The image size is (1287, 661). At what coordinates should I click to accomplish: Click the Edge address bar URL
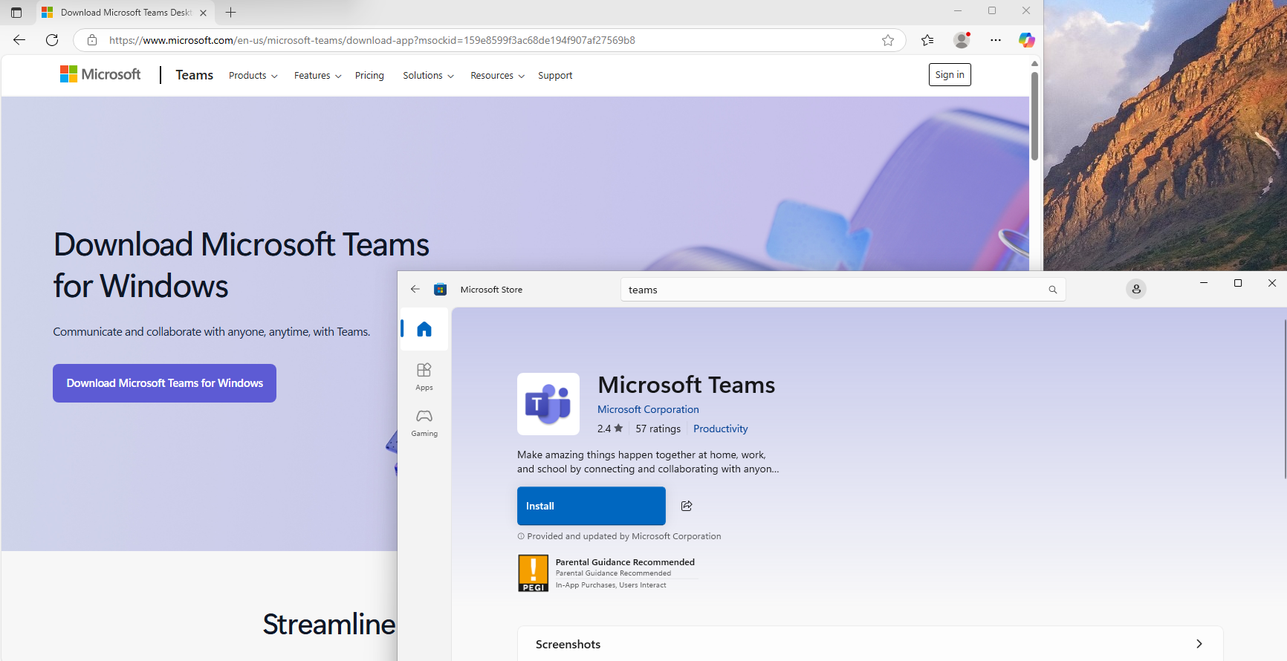372,40
